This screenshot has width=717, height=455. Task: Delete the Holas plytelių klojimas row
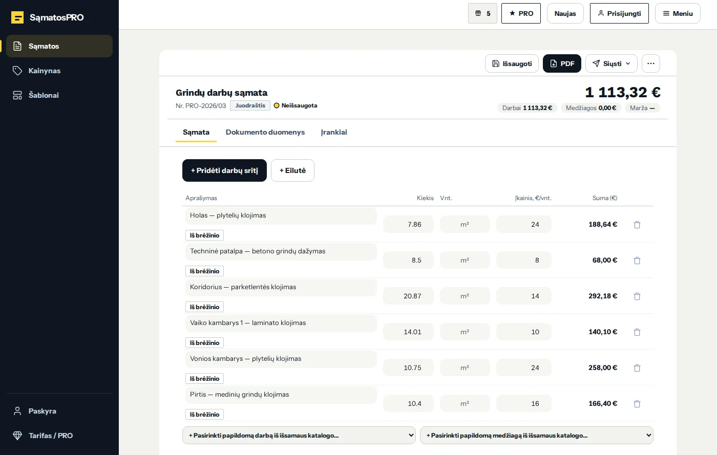click(x=637, y=225)
